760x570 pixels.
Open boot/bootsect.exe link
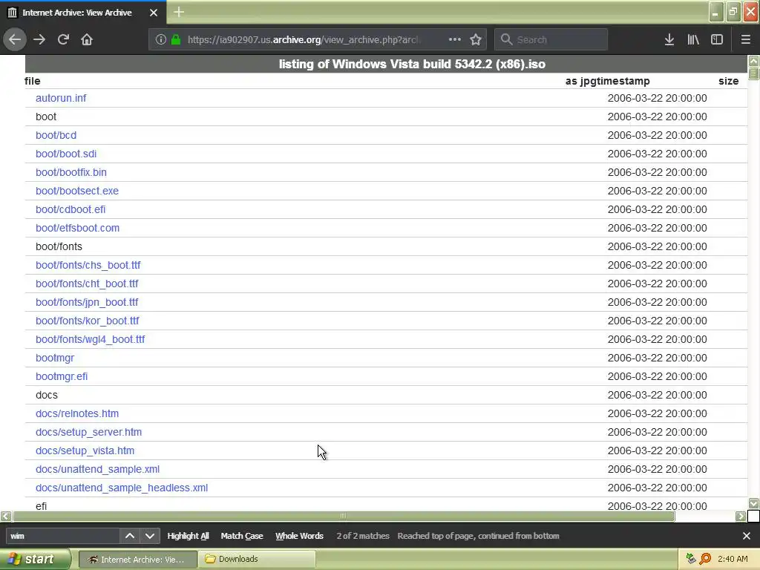77,191
